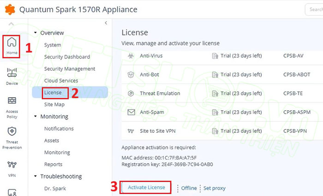Screen dimensions: 323x196
Task: Click the Anti-Spam trial status text
Action: pyautogui.click(x=241, y=112)
